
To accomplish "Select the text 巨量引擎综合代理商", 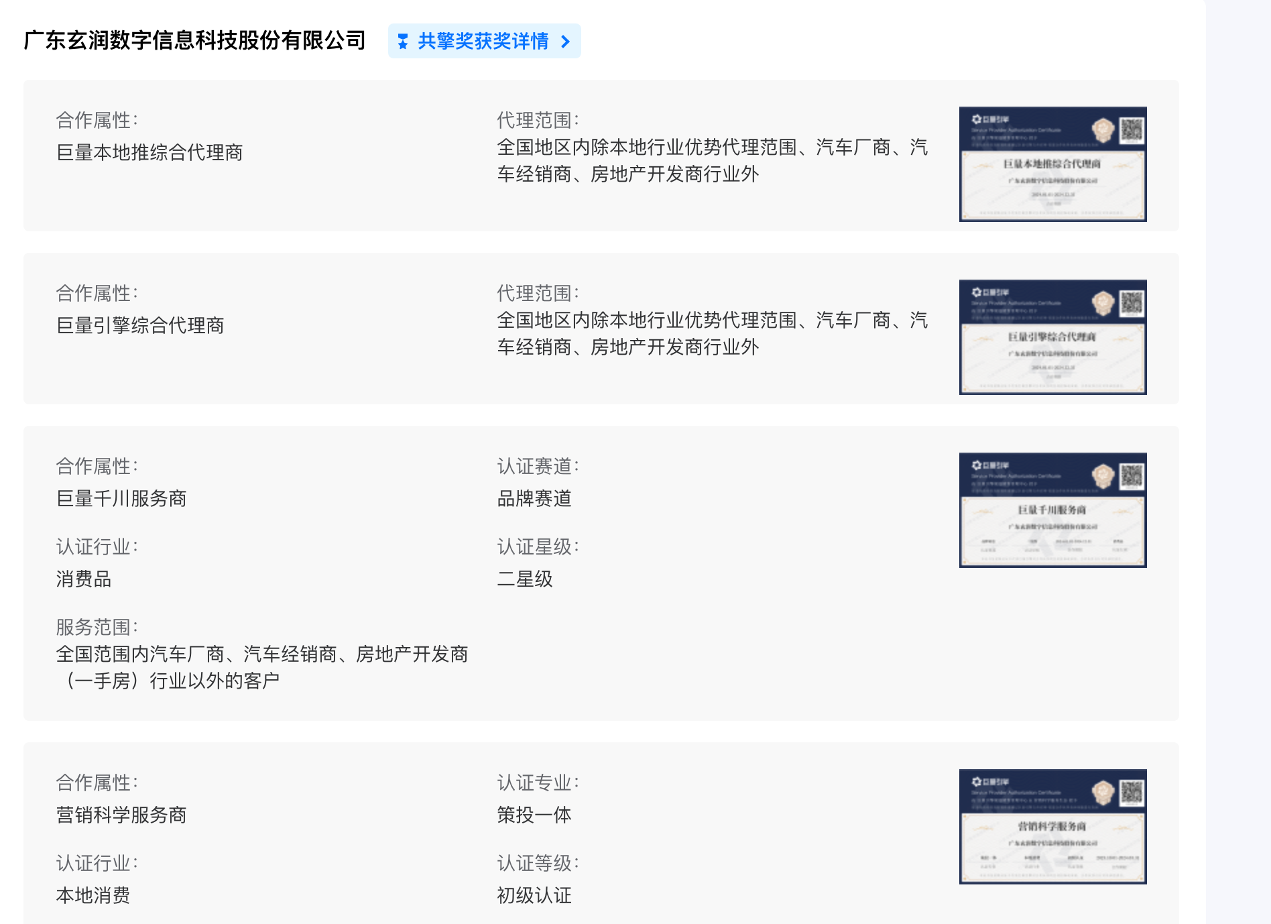I will [140, 325].
